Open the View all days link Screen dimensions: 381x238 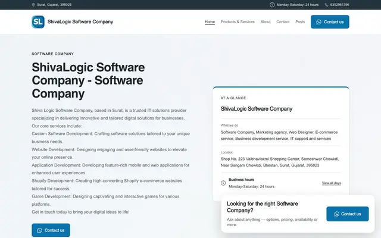(x=332, y=183)
